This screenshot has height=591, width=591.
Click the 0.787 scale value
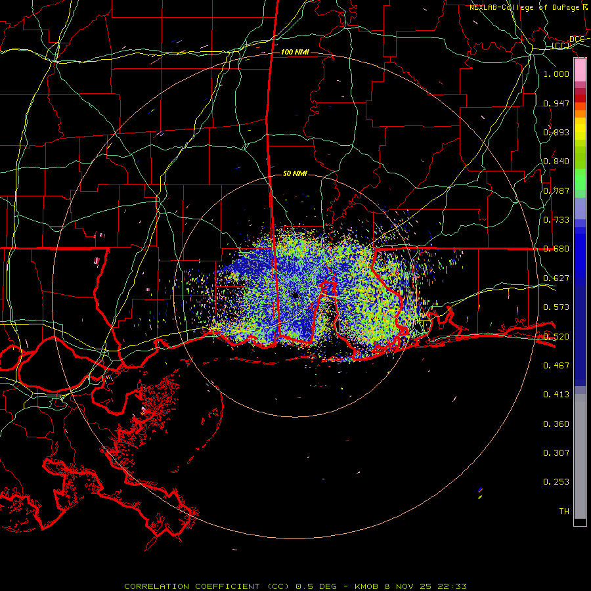pos(556,190)
